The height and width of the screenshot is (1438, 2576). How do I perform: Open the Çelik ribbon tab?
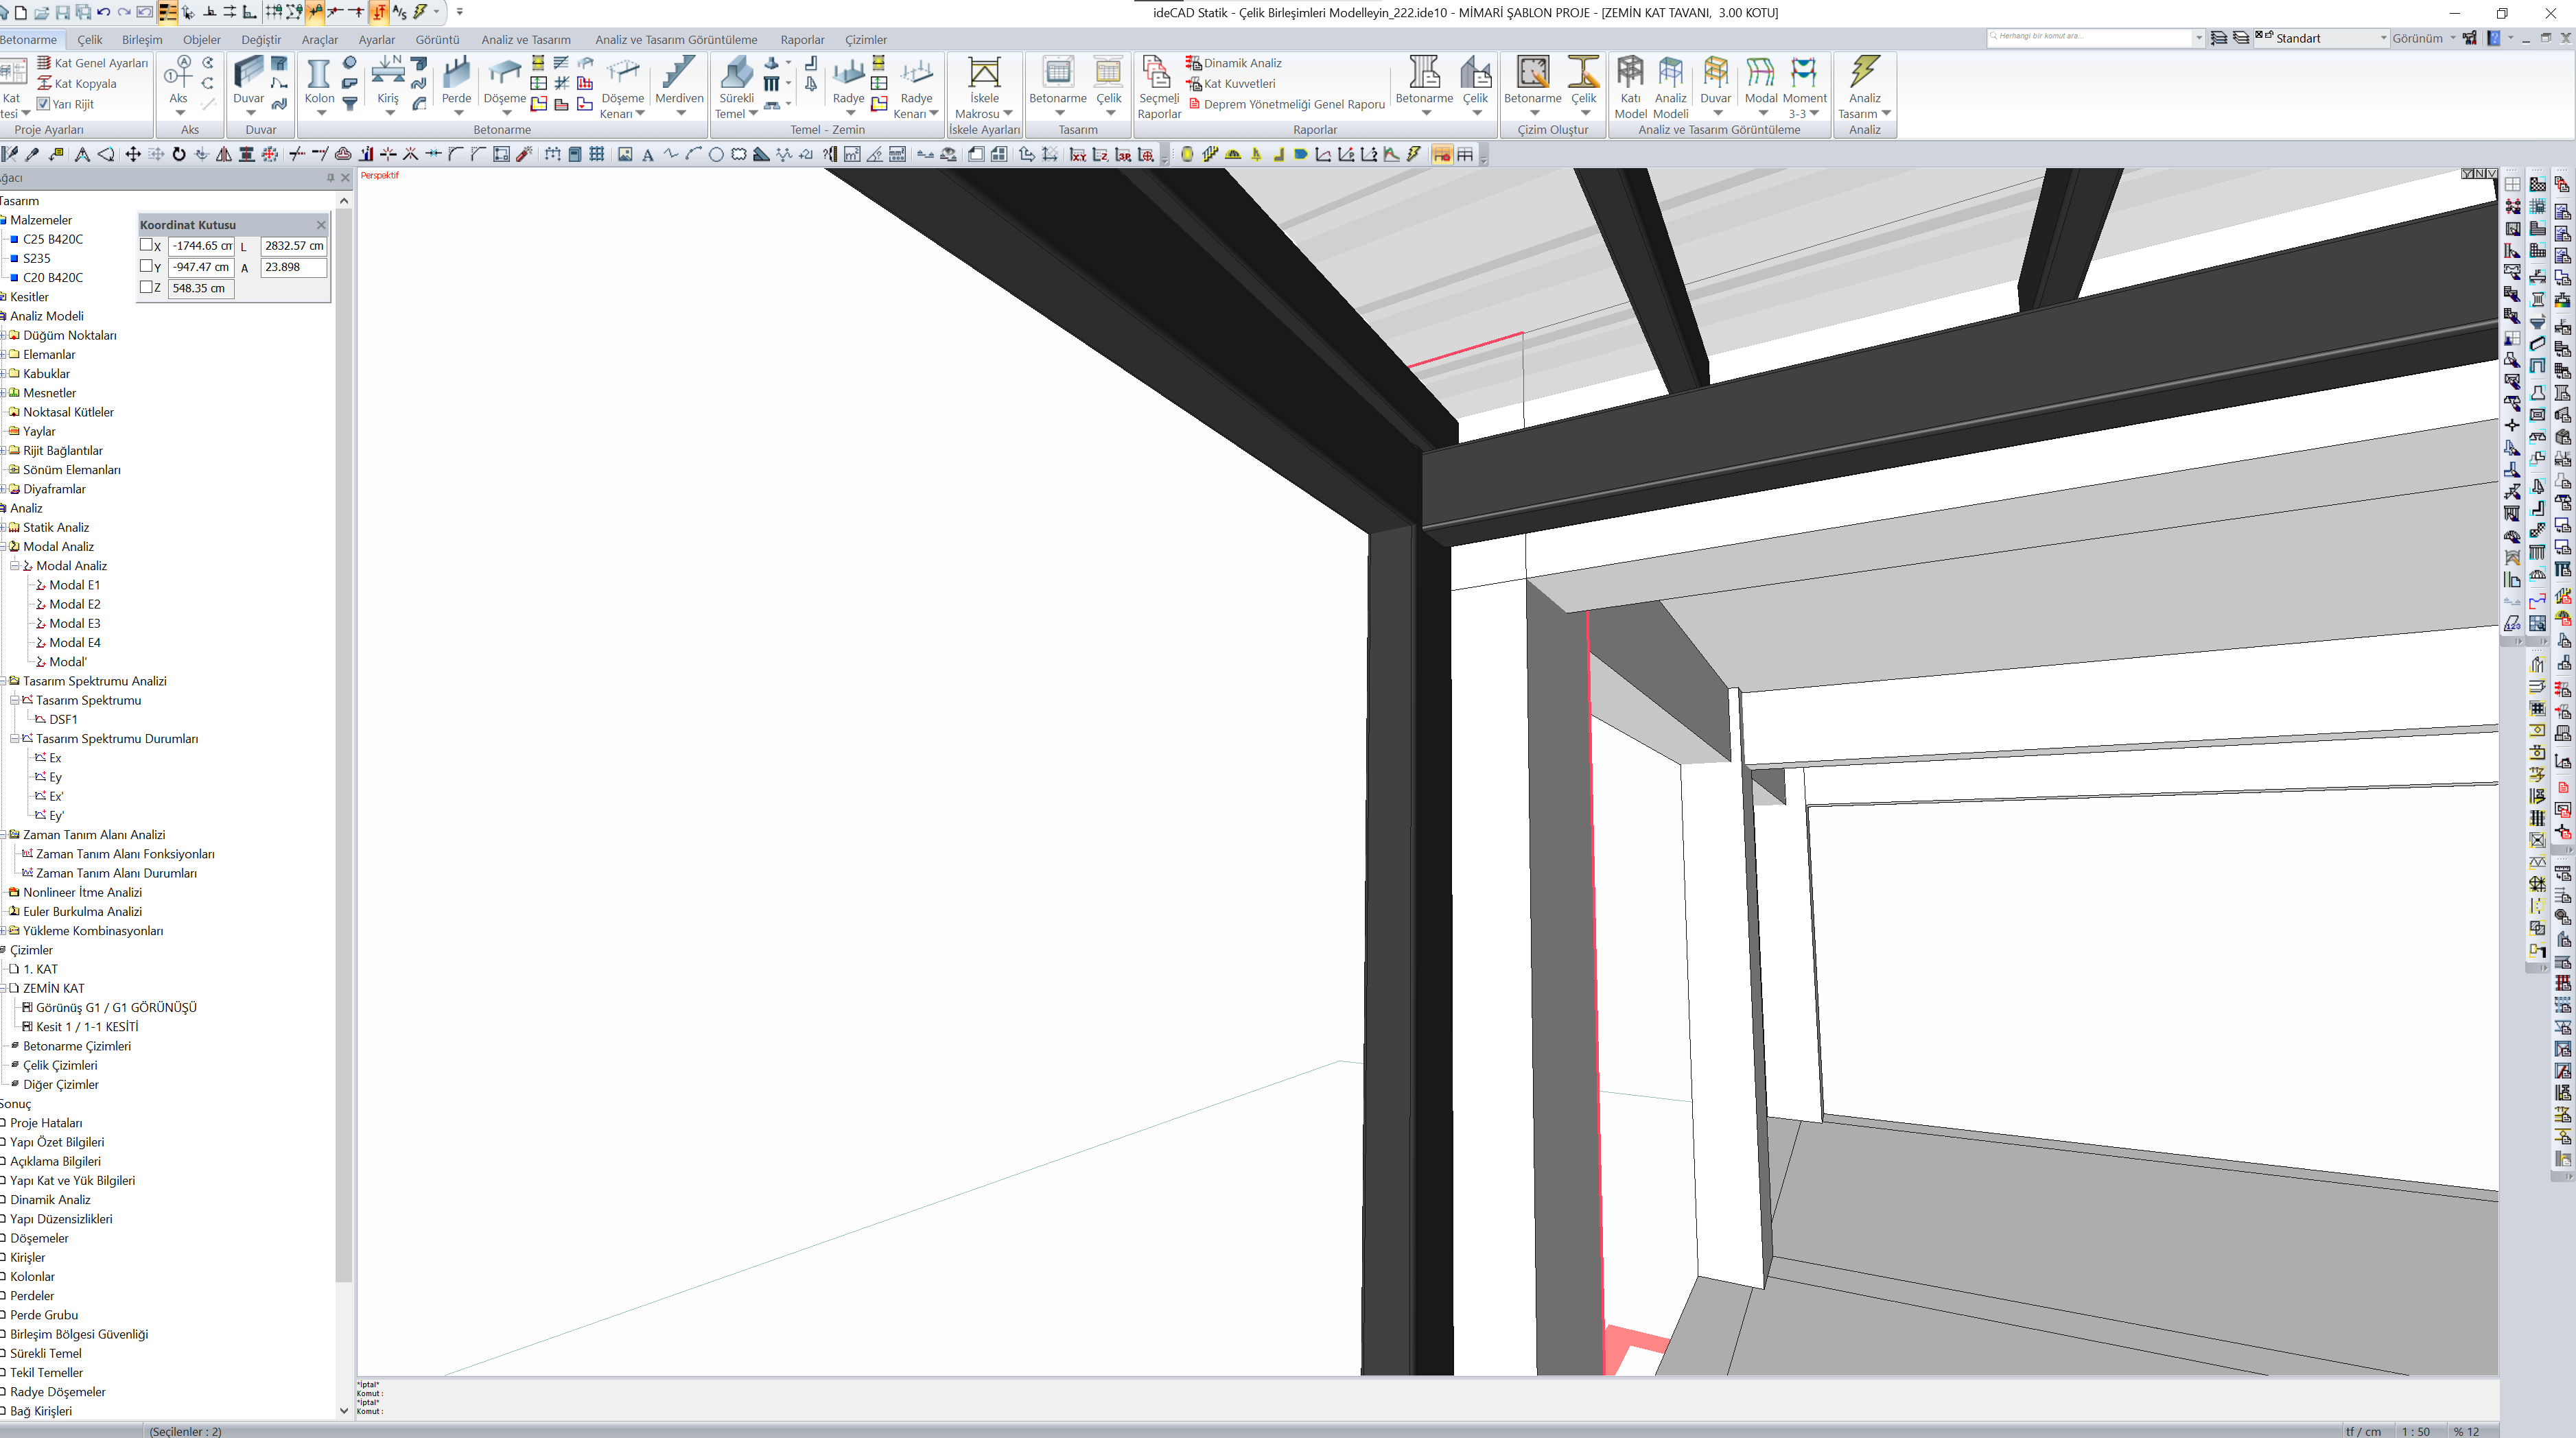point(90,40)
